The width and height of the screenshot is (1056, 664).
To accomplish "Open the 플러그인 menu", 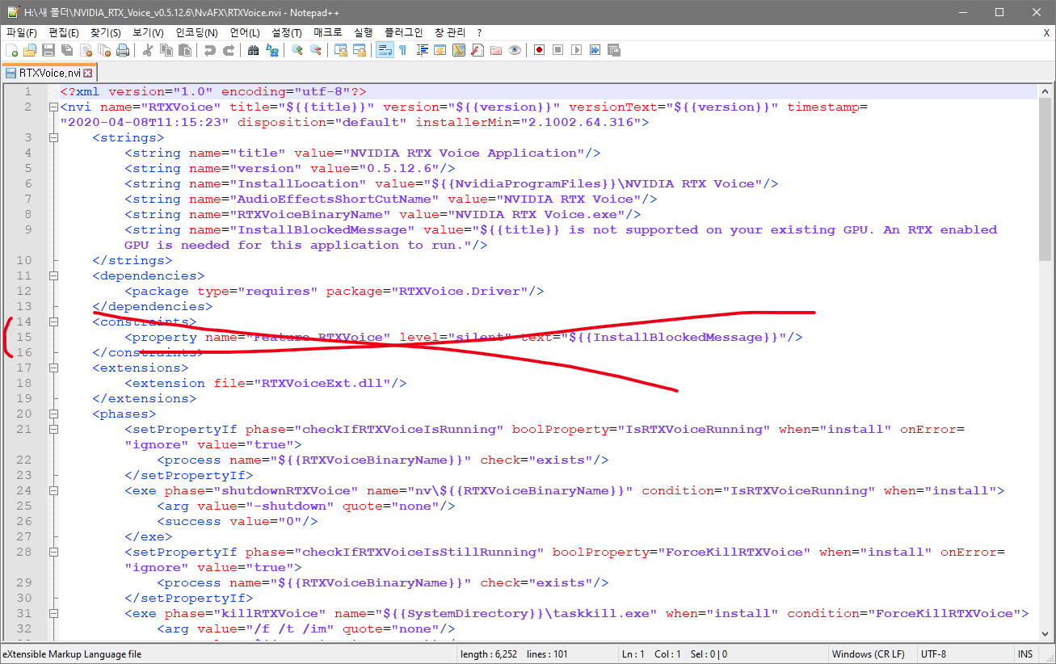I will tap(403, 32).
